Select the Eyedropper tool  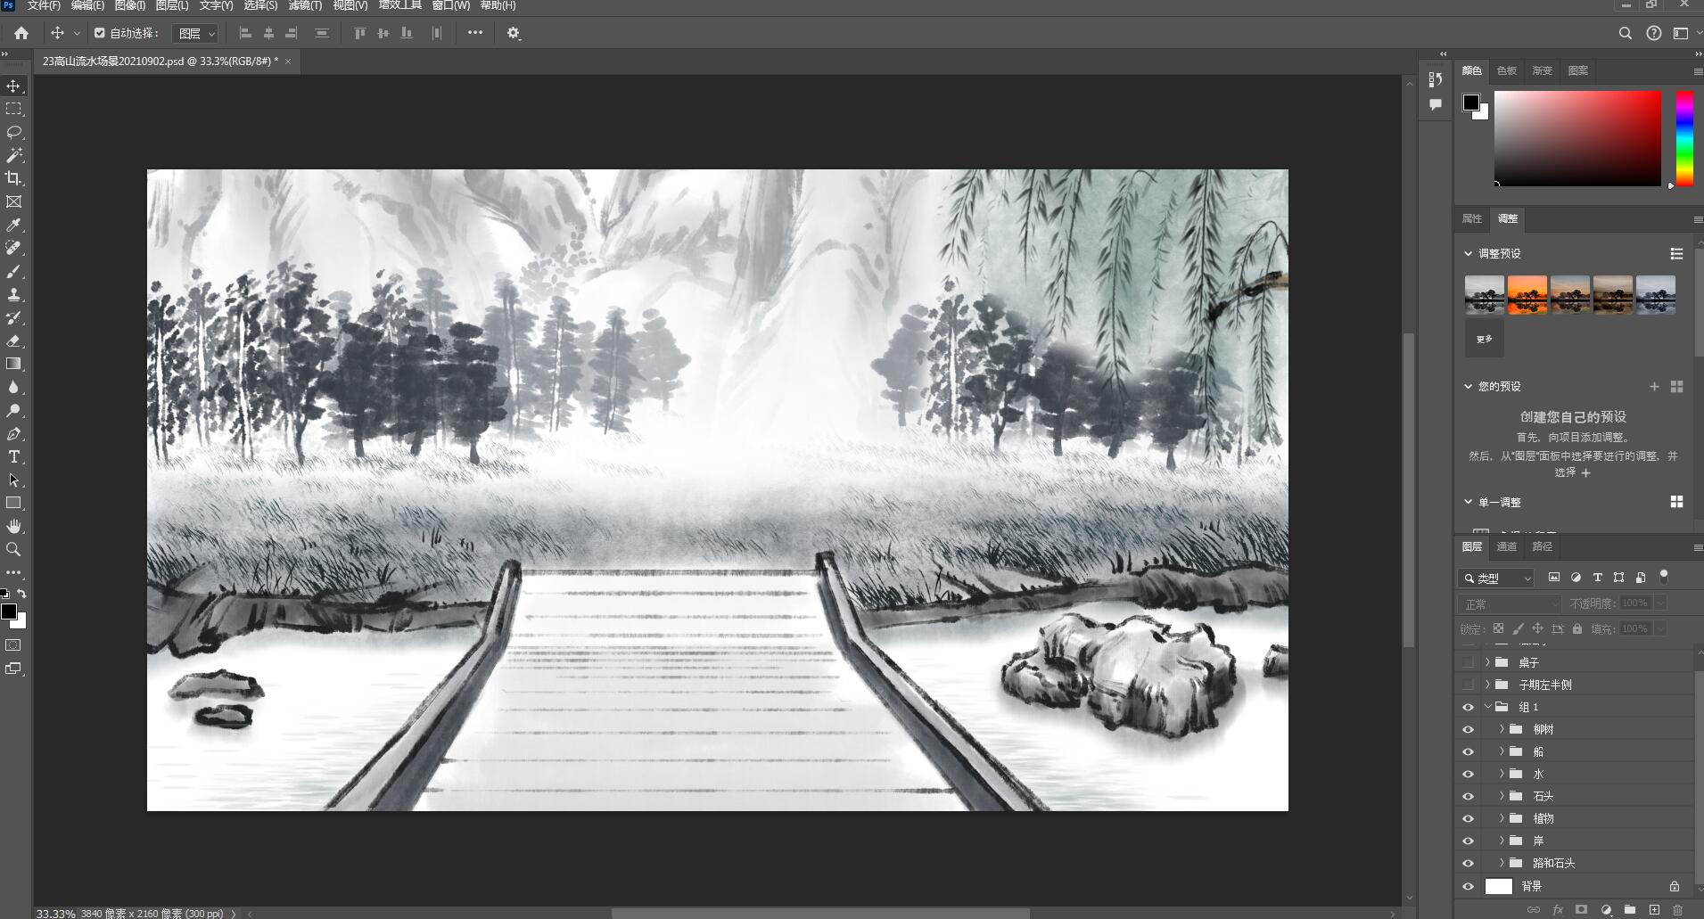point(13,225)
